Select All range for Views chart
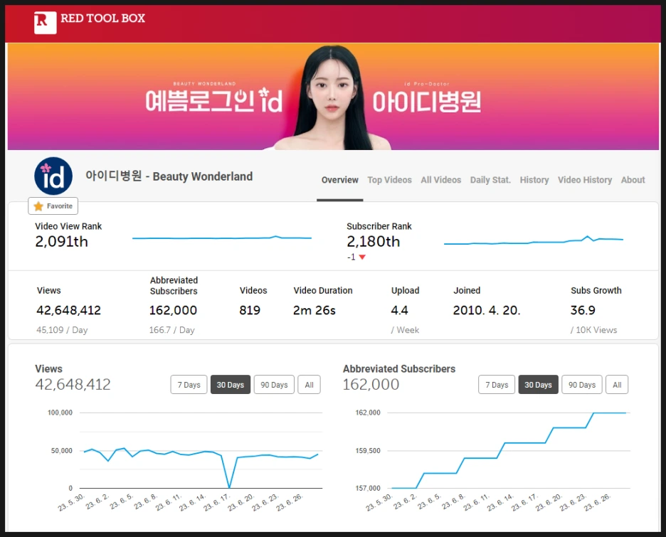This screenshot has width=666, height=537. pyautogui.click(x=310, y=385)
